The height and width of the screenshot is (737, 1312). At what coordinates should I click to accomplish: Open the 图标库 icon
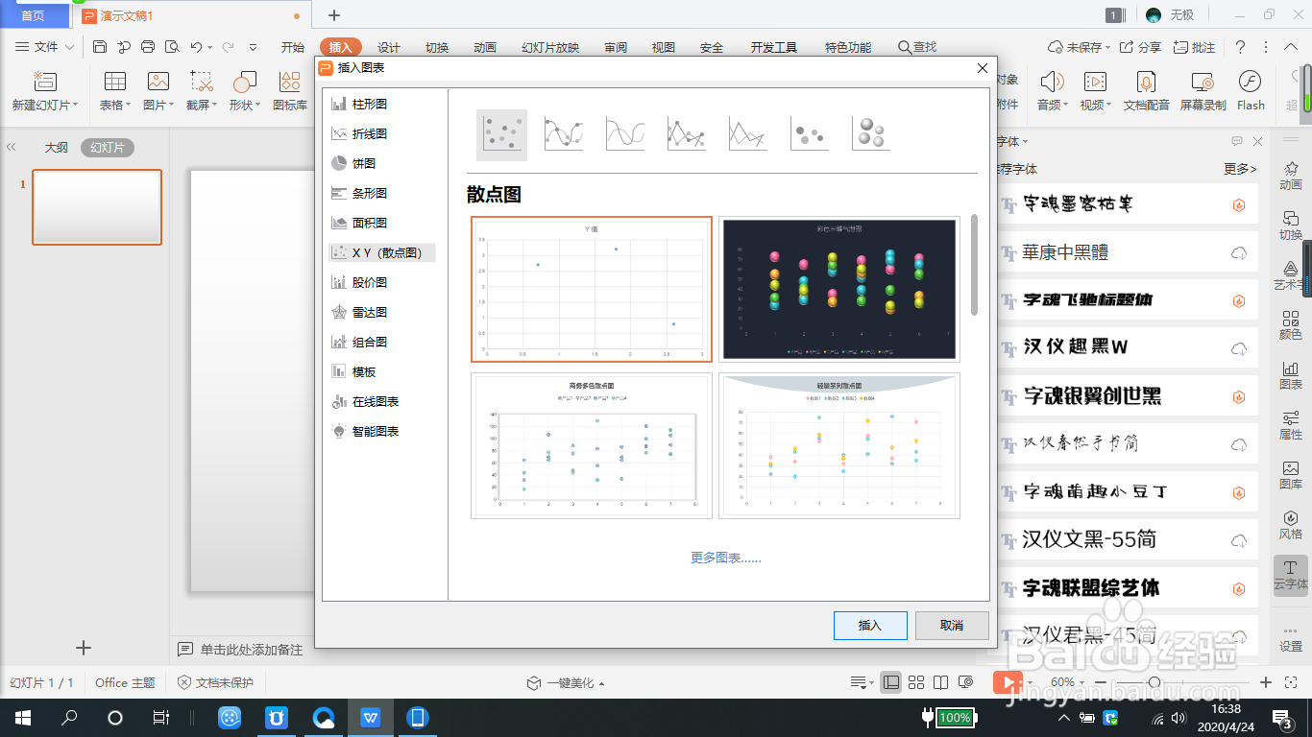click(290, 91)
